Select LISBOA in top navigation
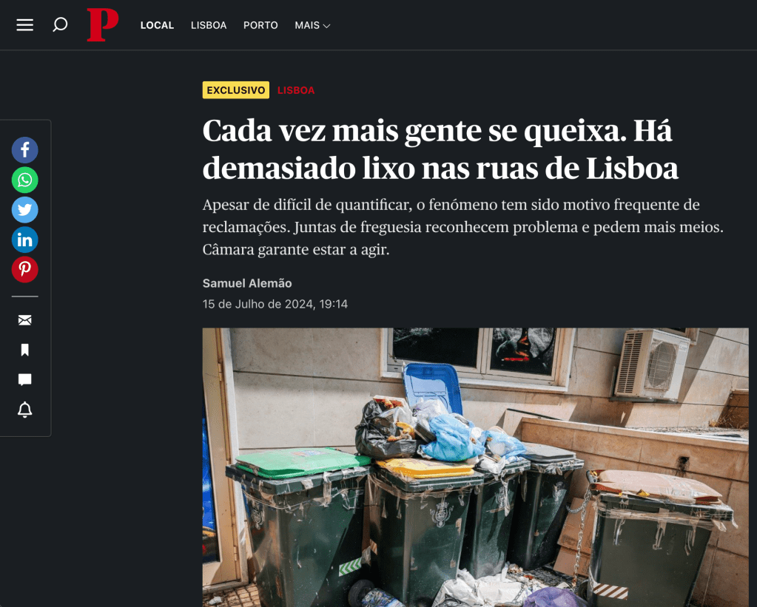 [209, 25]
